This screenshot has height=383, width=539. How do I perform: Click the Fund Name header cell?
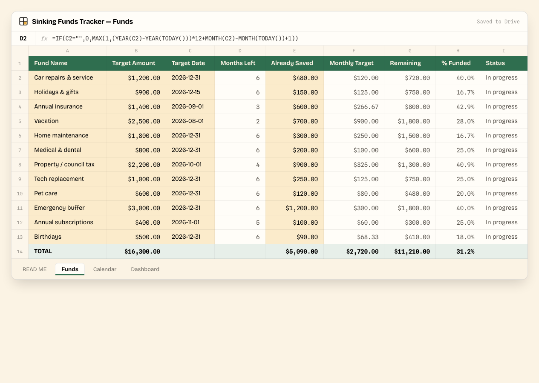67,63
